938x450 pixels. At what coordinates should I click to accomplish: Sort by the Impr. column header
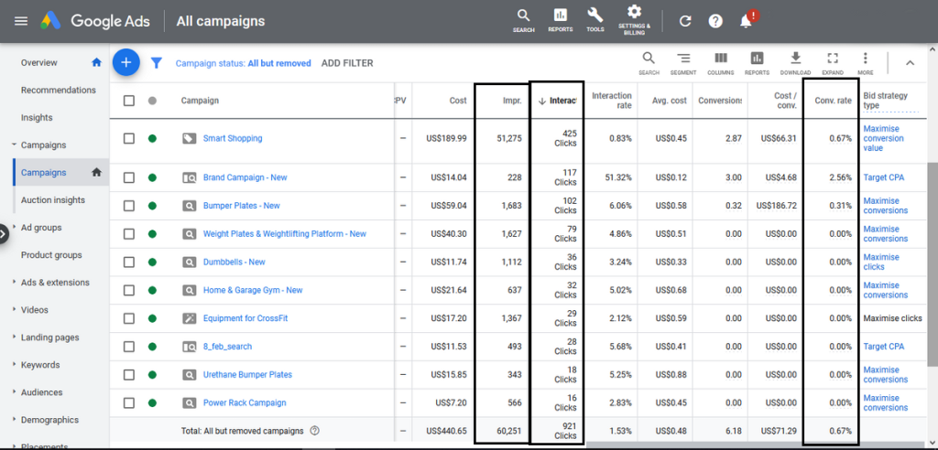tap(512, 101)
